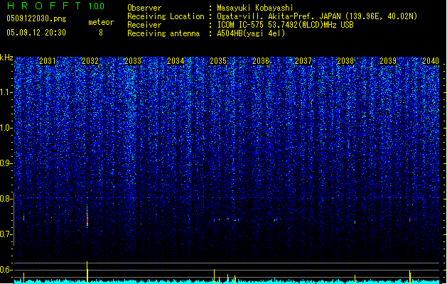Click the A504HB(yagi 4el) antenna text
This screenshot has width=447, height=284.
[251, 33]
